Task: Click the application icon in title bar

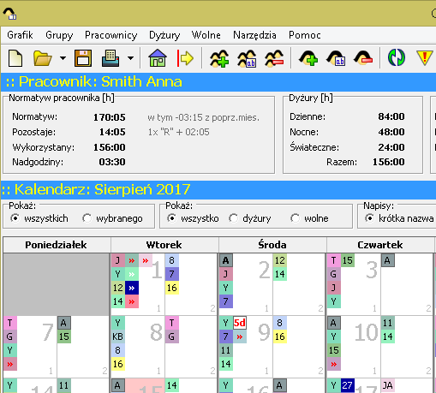Action: point(9,14)
